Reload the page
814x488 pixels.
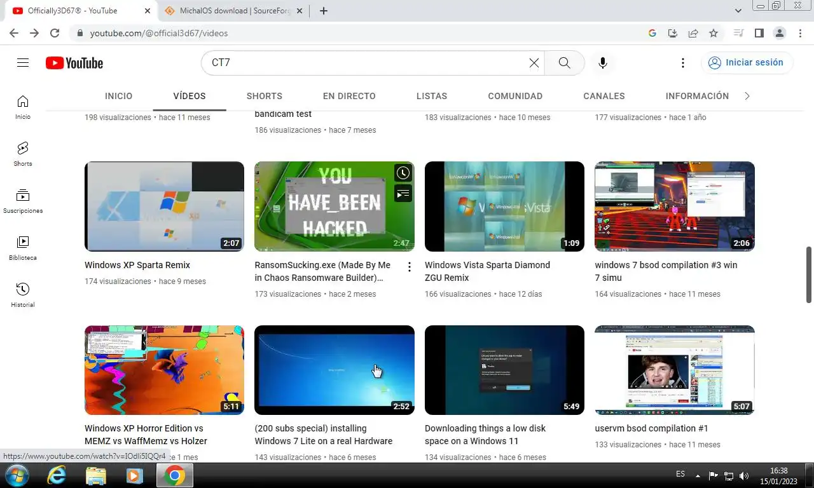point(55,33)
